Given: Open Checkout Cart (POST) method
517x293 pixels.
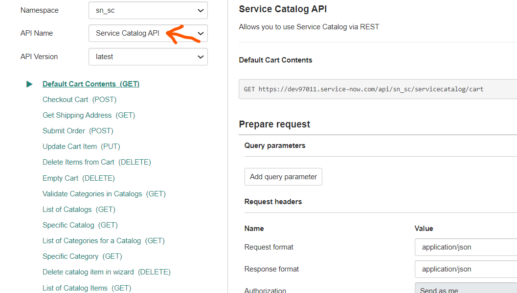Looking at the screenshot, I should point(79,100).
